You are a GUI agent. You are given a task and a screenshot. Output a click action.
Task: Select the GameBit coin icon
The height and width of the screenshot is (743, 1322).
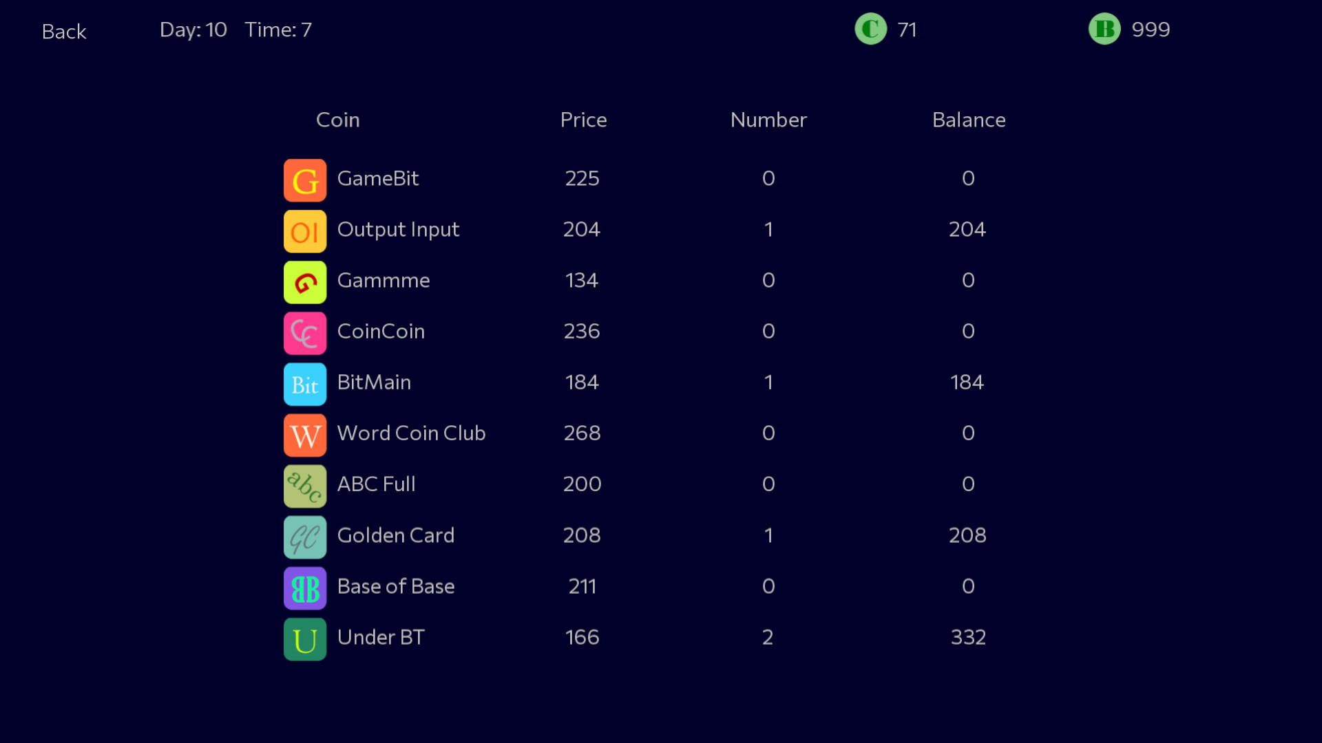pos(304,180)
